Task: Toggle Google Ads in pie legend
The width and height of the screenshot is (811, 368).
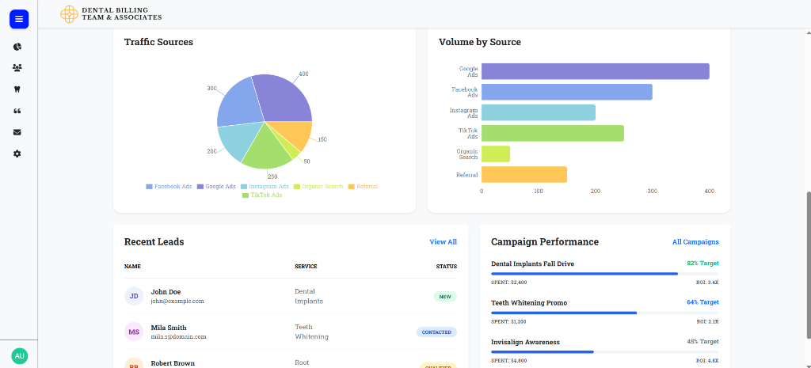Action: coord(216,187)
